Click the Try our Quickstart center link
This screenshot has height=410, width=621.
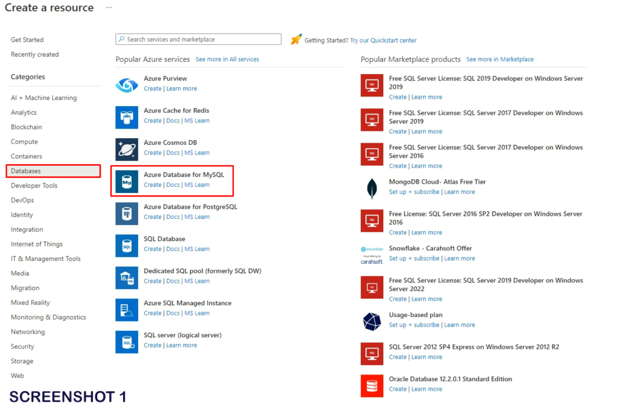(x=383, y=41)
